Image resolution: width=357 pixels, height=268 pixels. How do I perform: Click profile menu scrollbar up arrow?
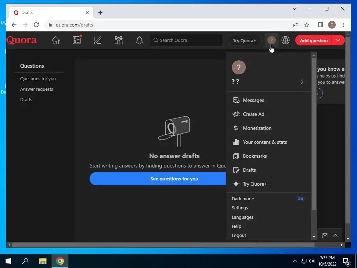tap(314, 55)
